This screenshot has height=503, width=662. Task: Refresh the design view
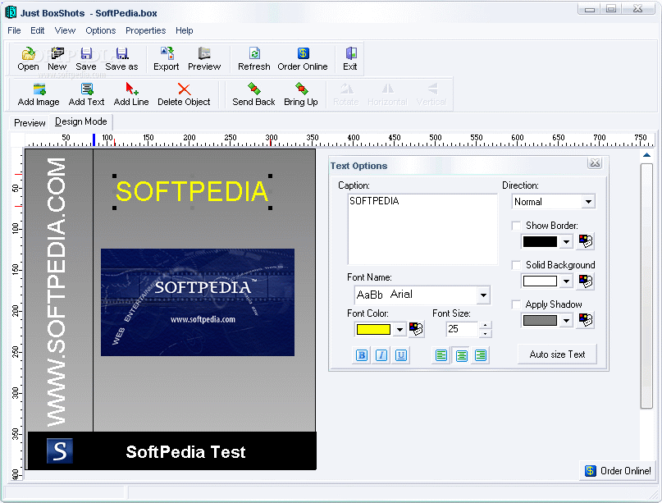click(254, 59)
